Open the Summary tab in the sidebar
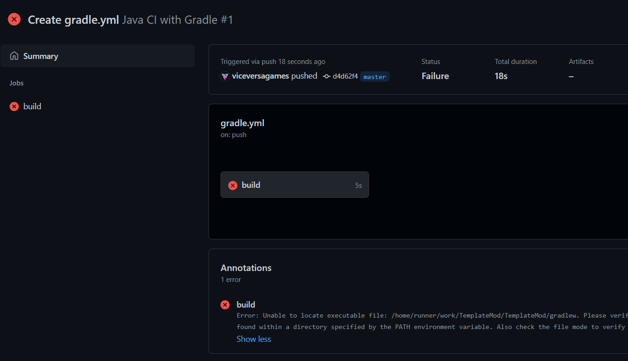628x361 pixels. 97,56
